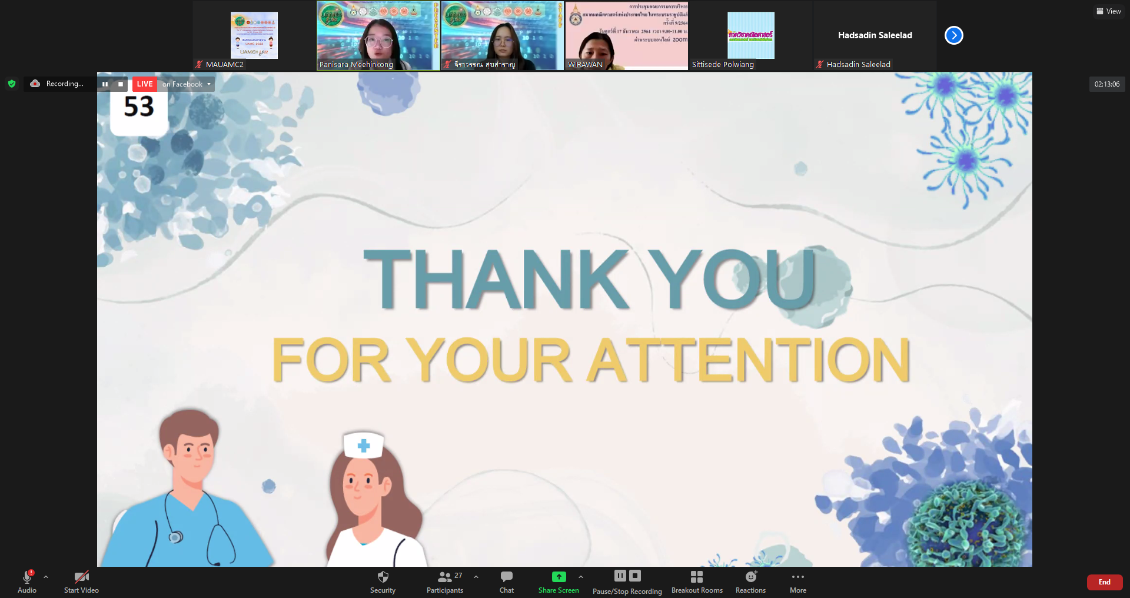Show next participants with blue arrow
The image size is (1130, 598).
(x=954, y=35)
